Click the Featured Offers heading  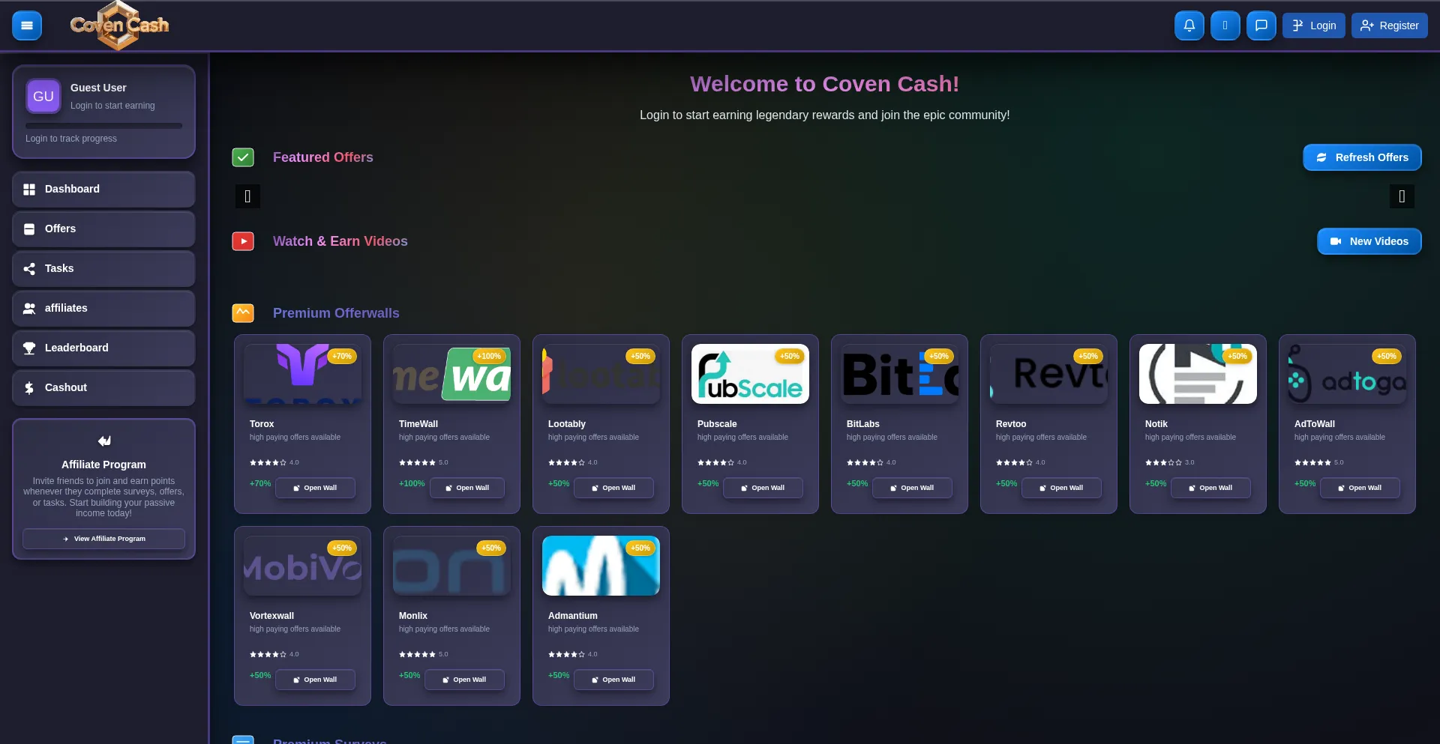[x=322, y=157]
